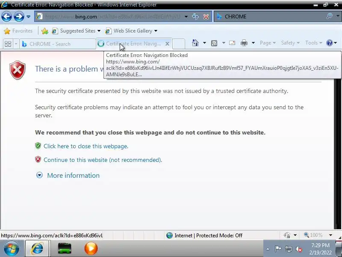The image size is (342, 257).
Task: Click the magnifier search icon
Action: (329, 16)
